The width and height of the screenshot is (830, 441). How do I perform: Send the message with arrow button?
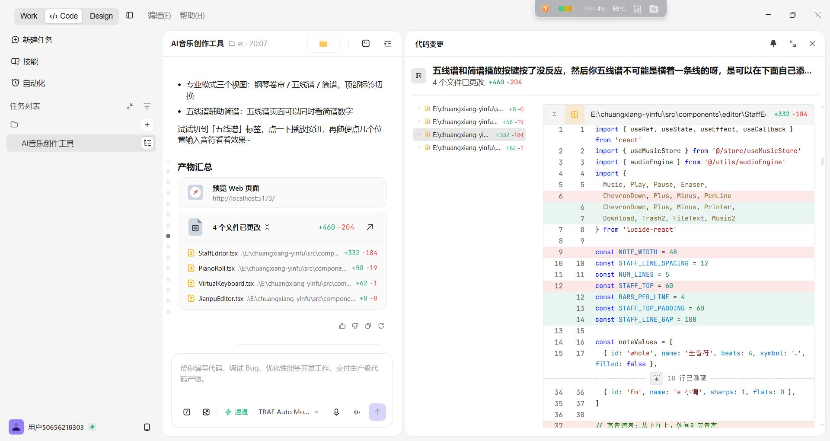tap(377, 412)
